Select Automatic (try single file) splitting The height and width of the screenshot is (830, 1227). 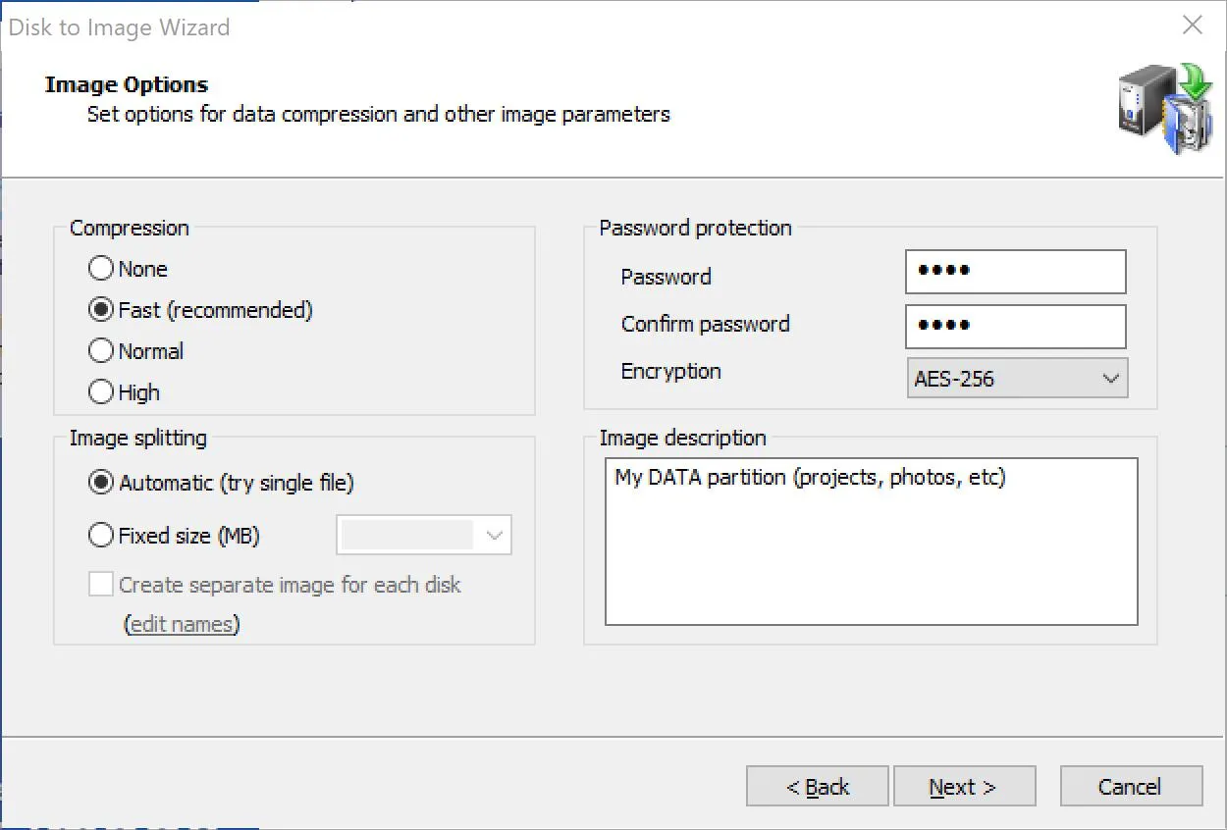(101, 483)
